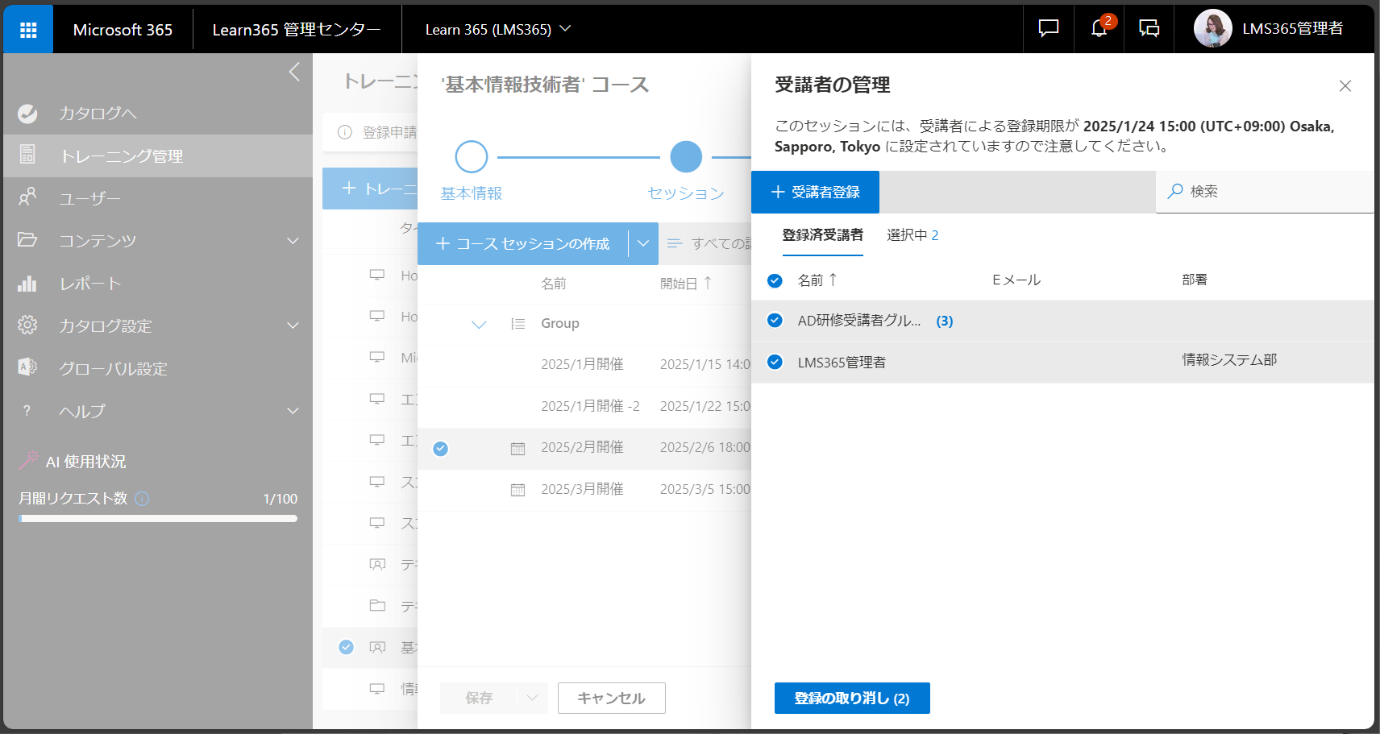Uncheck the checked course row in background list
Viewport: 1380px width, 734px height.
pyautogui.click(x=346, y=647)
